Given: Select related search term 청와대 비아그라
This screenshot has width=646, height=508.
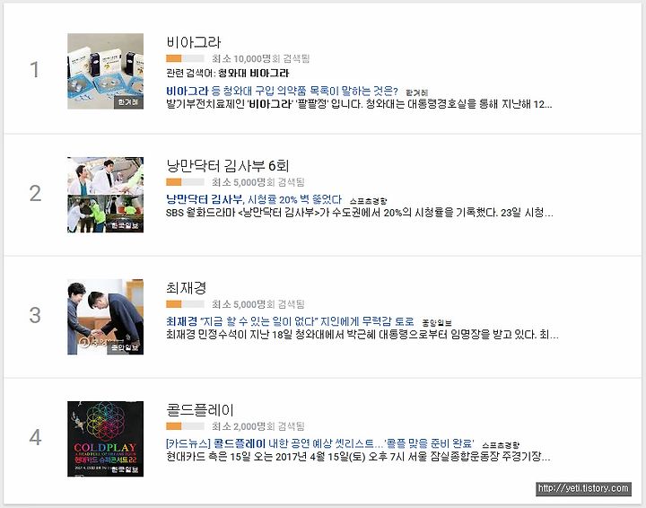Looking at the screenshot, I should (x=253, y=74).
